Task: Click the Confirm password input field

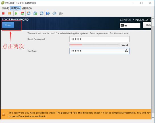Action: coord(100,51)
